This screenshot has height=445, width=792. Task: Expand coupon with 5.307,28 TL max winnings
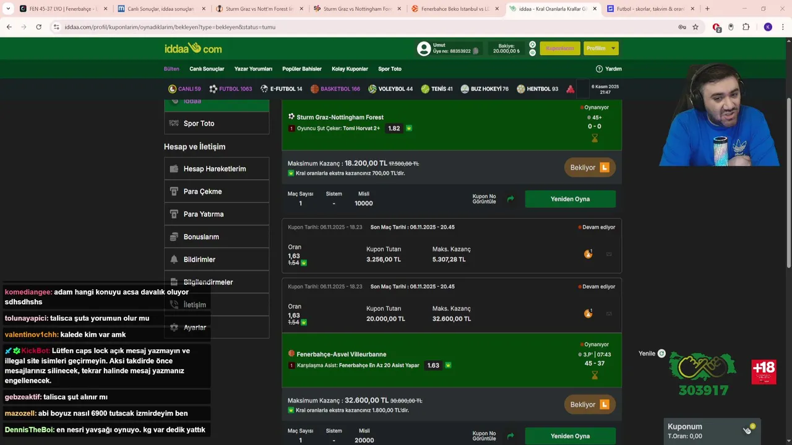pos(452,245)
